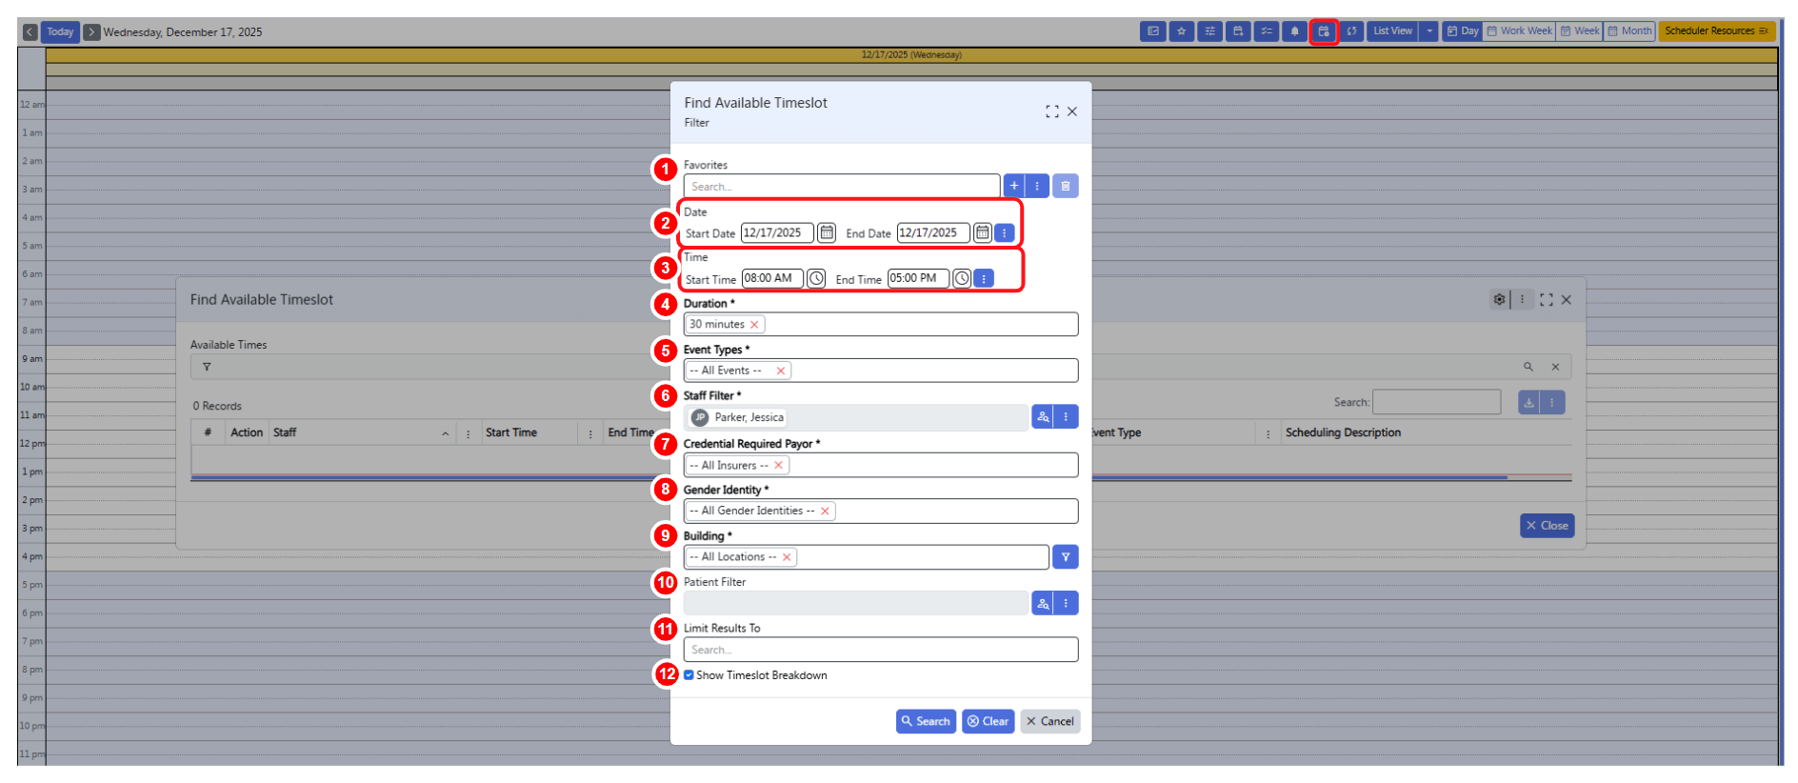Toggle Show Timeslot Breakdown checkbox

point(689,675)
